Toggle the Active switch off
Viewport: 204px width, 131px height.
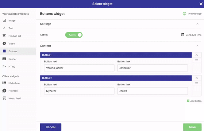[x=74, y=35]
